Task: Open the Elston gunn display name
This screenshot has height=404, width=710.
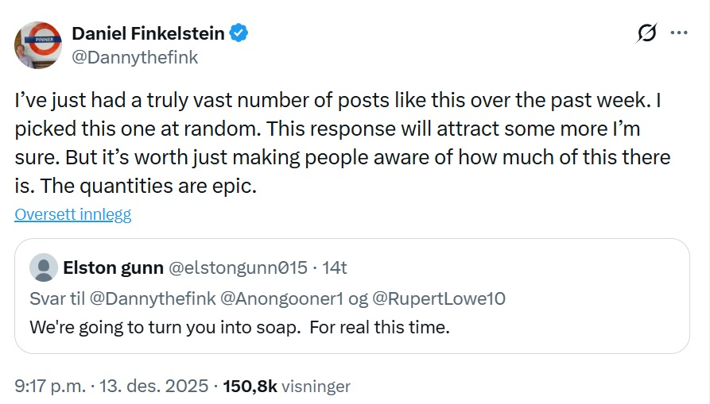Action: [113, 267]
